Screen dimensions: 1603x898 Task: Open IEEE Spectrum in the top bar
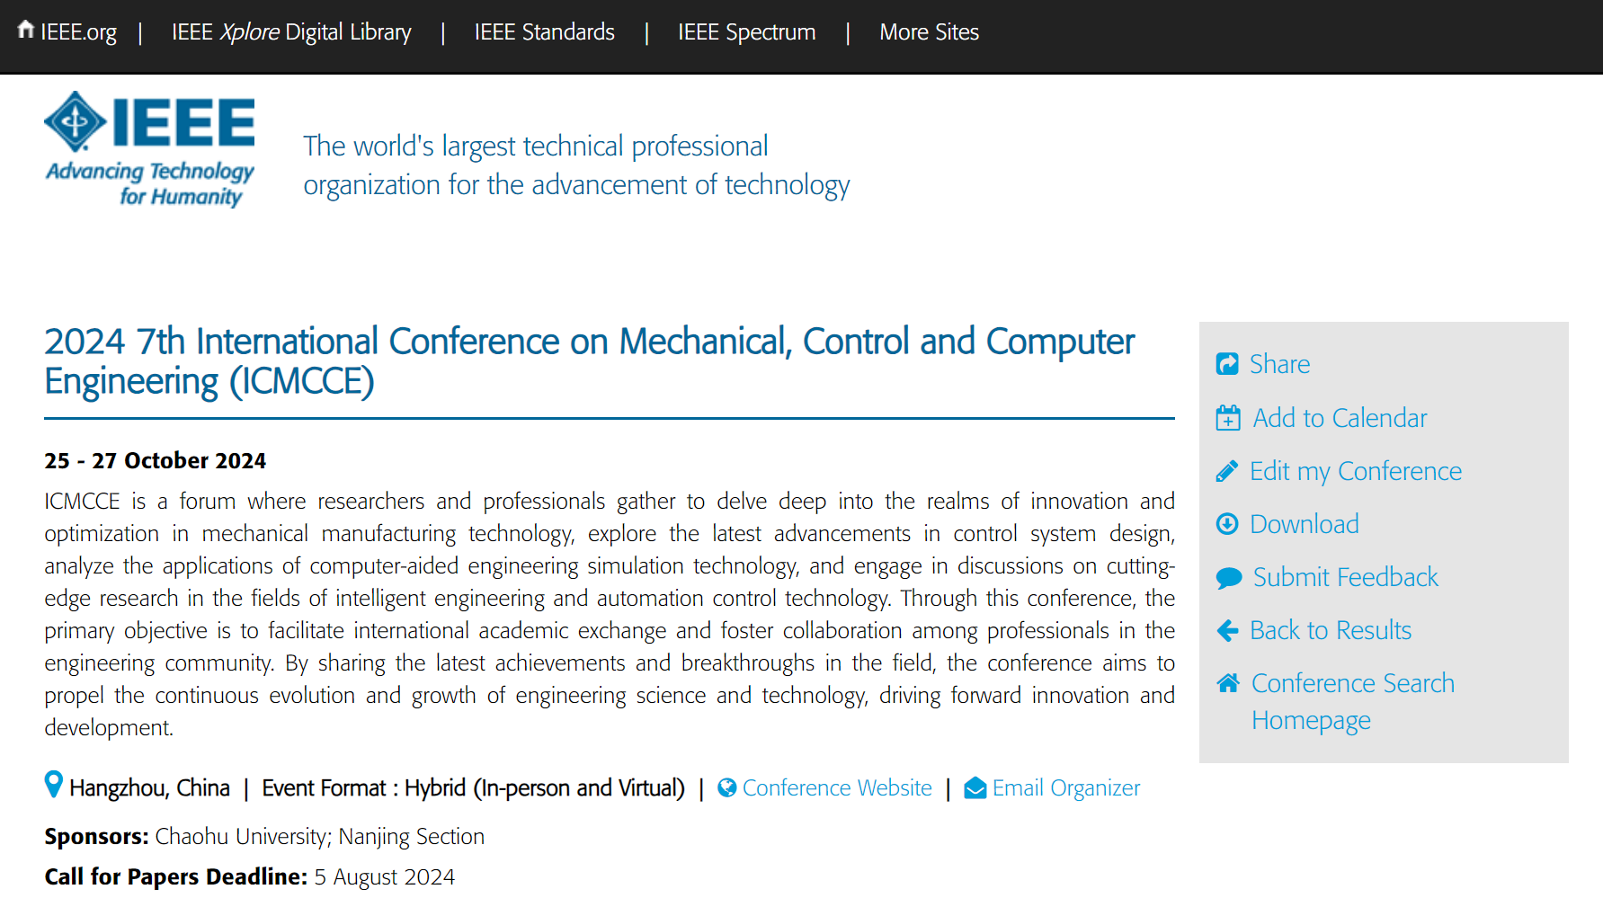[x=747, y=32]
